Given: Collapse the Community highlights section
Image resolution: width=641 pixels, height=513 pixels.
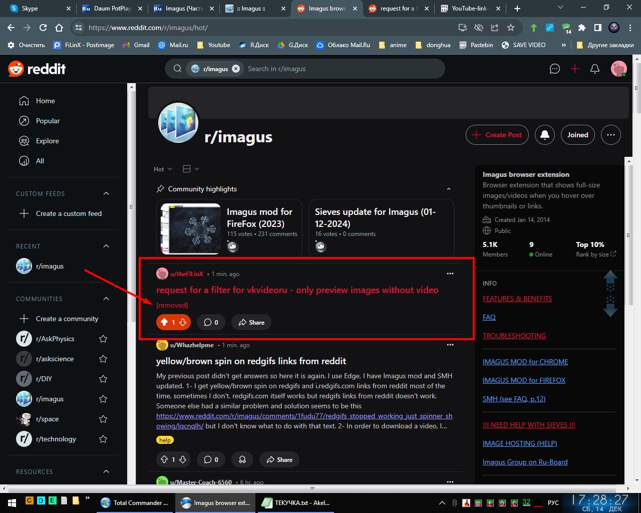Looking at the screenshot, I should 449,189.
